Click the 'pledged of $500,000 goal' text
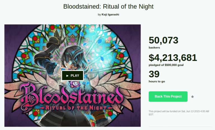The width and height of the screenshot is (215, 130). coord(166,65)
